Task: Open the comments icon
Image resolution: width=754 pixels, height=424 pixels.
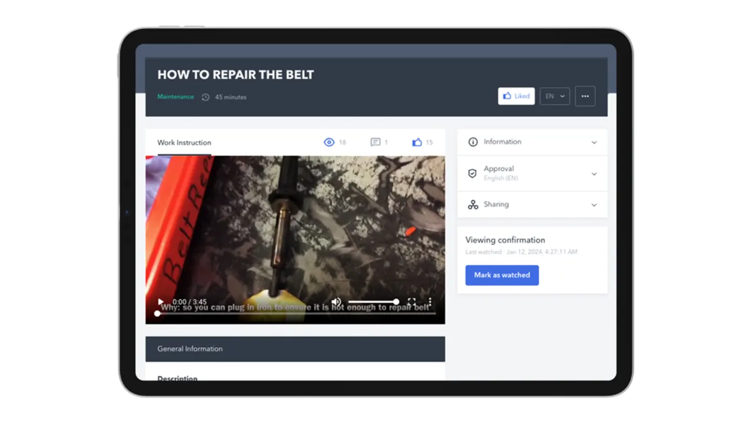Action: coord(375,142)
